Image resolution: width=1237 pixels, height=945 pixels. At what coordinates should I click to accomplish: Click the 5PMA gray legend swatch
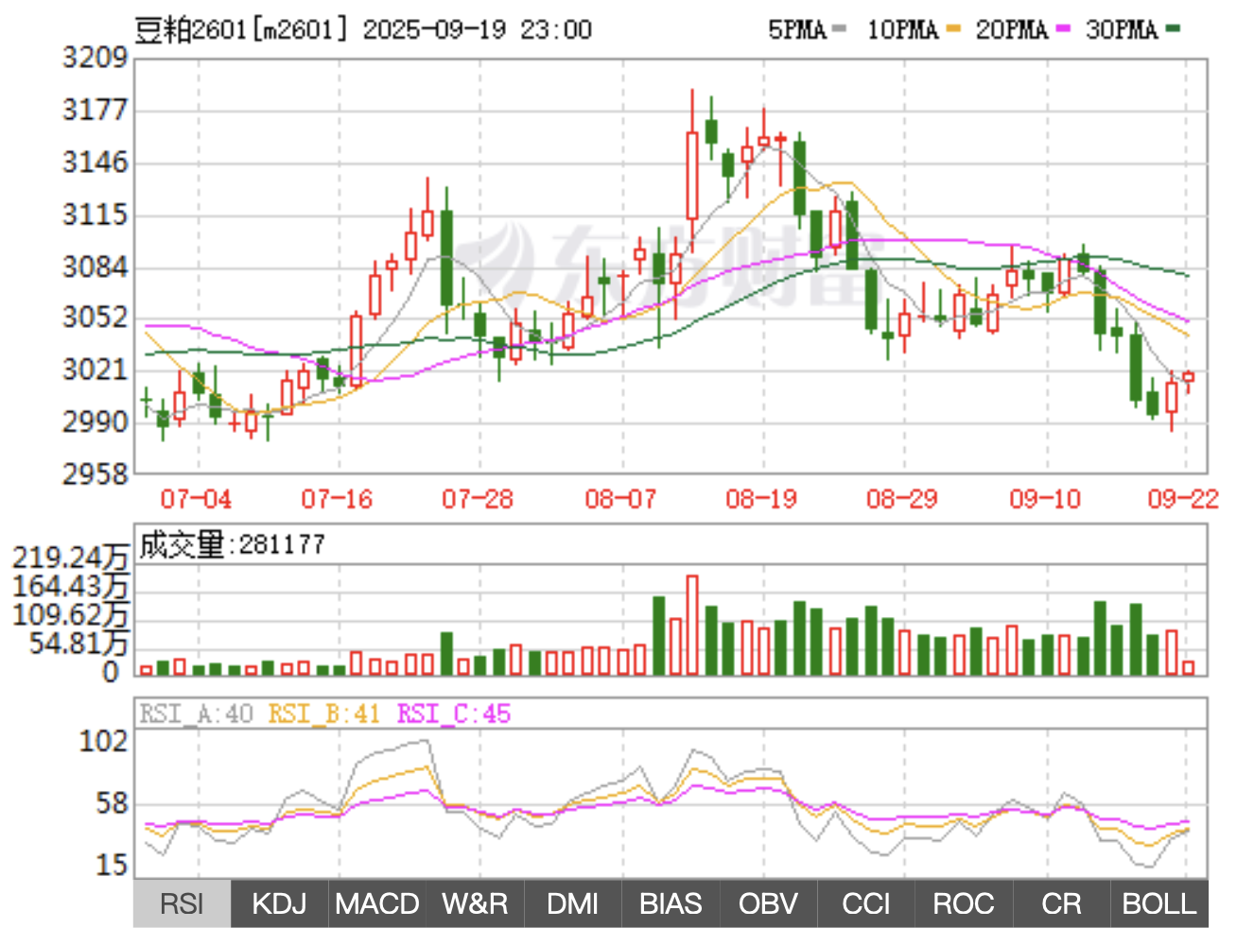click(840, 30)
